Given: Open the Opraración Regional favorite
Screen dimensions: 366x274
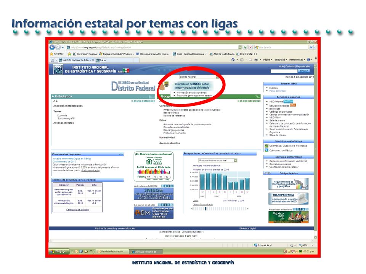Looking at the screenshot, I should point(85,54).
